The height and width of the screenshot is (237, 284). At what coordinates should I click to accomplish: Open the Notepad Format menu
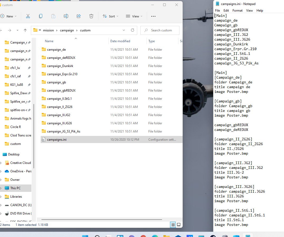coord(238,11)
